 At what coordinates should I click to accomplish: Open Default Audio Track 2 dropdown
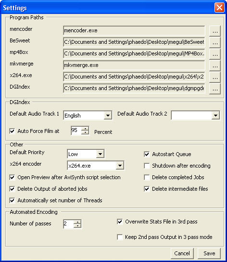tap(215, 115)
